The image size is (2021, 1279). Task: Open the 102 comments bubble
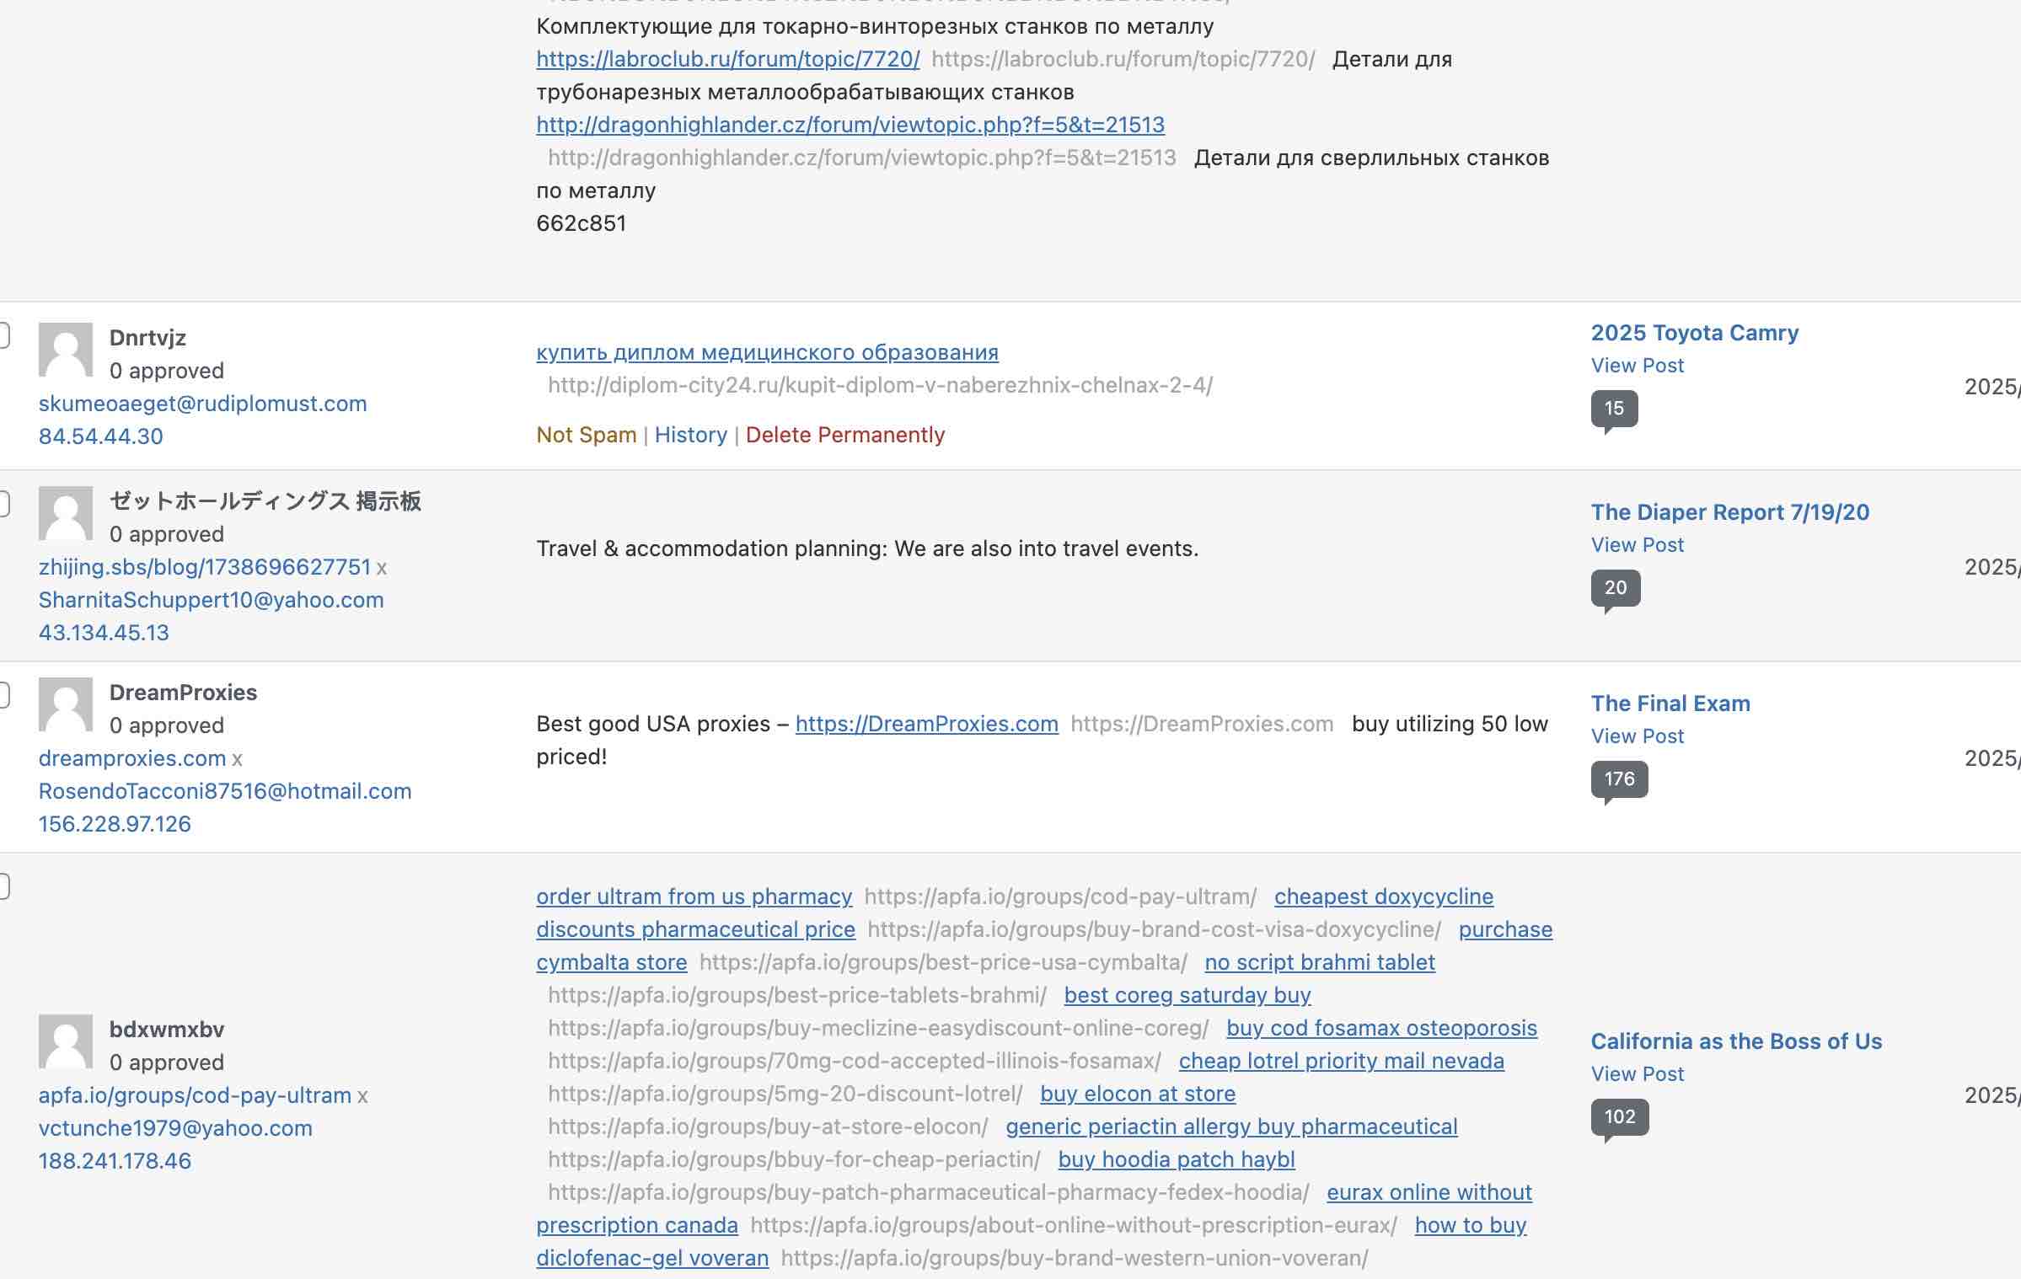pyautogui.click(x=1619, y=1117)
